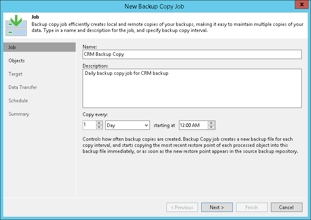Open the Target wizard step
This screenshot has height=220, width=311.
coord(15,74)
